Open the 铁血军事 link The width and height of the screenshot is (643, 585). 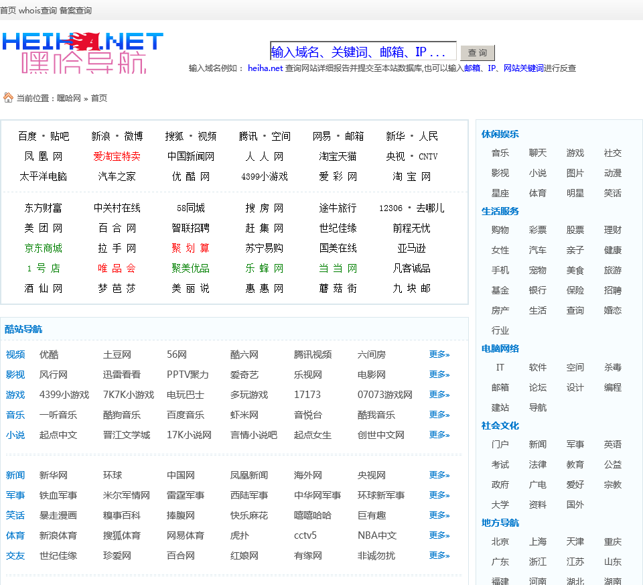58,495
